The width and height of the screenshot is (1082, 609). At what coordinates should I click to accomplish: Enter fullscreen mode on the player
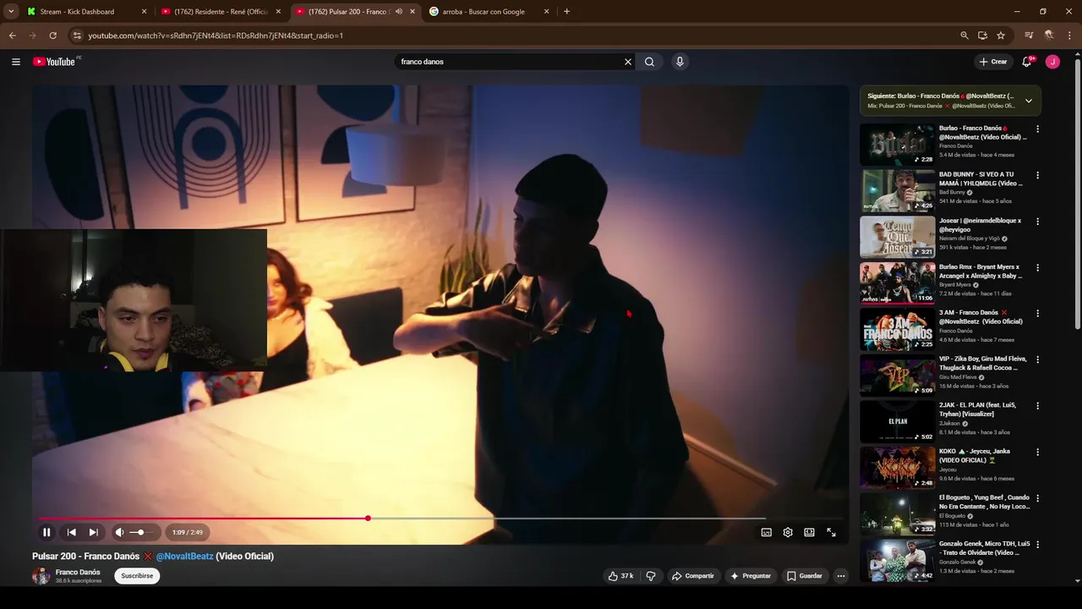[x=831, y=532]
